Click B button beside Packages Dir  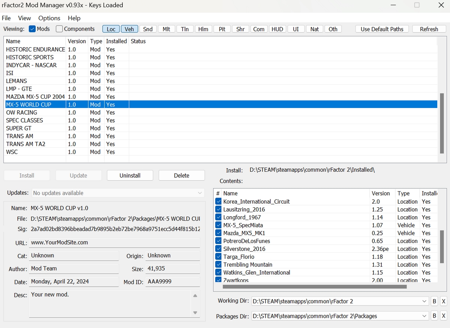point(434,316)
